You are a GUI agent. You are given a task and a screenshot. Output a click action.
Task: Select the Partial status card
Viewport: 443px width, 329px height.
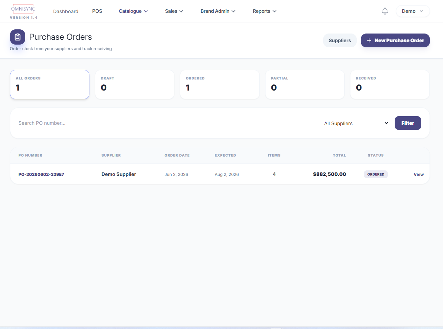point(305,85)
